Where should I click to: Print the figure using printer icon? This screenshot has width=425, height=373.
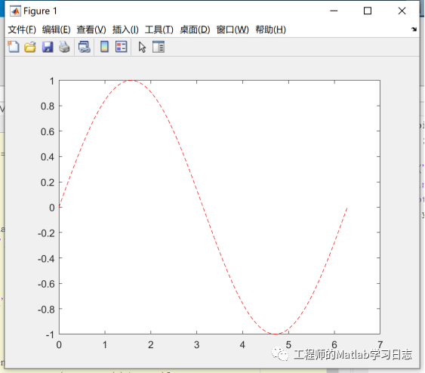pos(64,47)
